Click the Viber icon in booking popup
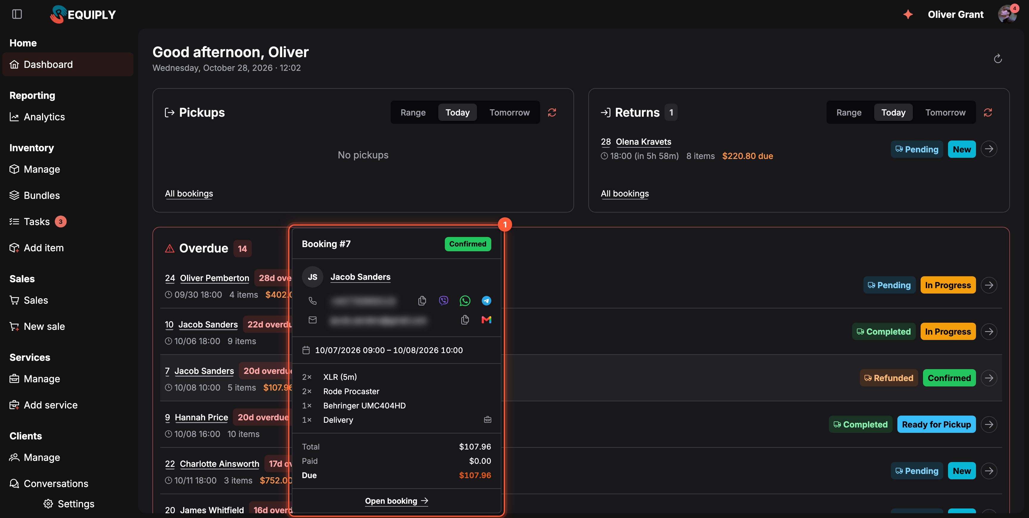1029x518 pixels. 443,301
